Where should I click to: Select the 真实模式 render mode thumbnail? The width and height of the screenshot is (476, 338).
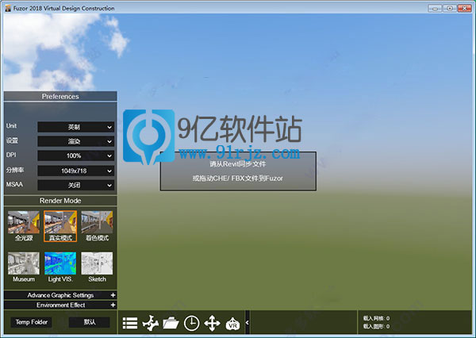click(60, 226)
